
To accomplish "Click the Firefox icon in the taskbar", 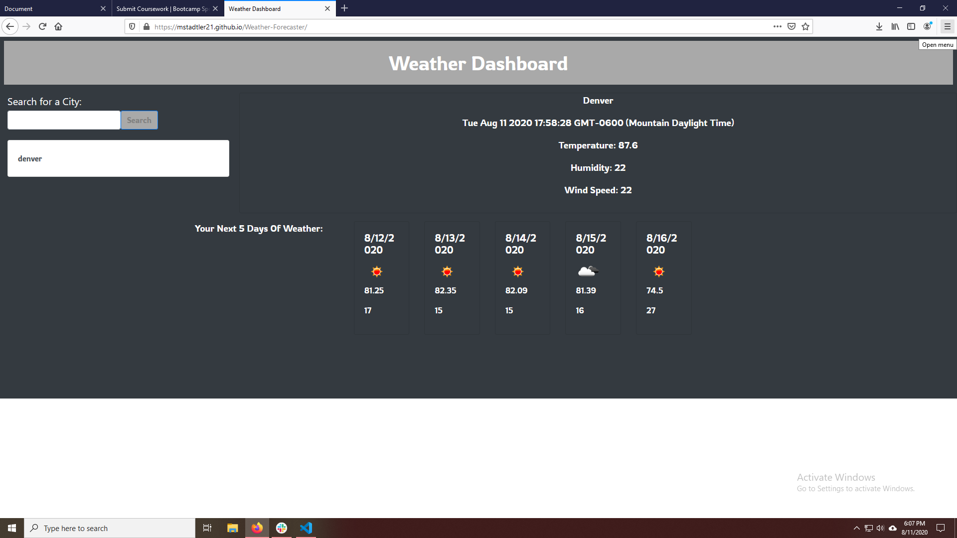I will (257, 528).
